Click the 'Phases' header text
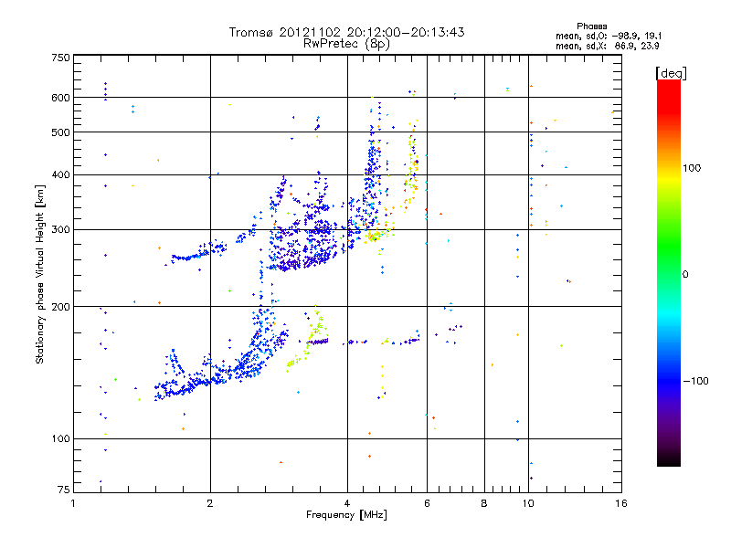 pyautogui.click(x=591, y=26)
